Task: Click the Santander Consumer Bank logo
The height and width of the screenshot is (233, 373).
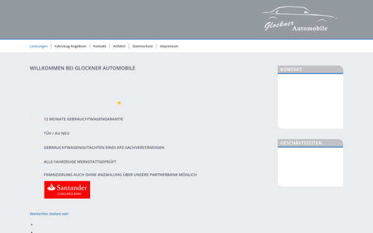Action: 67,190
